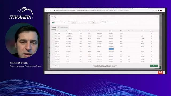Image resolution: width=171 pixels, height=96 pixels.
Task: Click the Manager column header
Action: (x=143, y=31)
